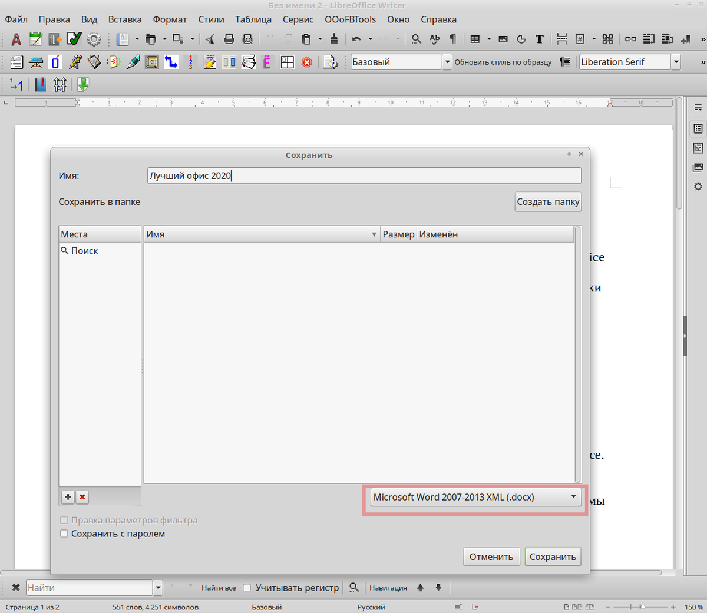Viewport: 707px width, 613px height.
Task: Open file type dropdown showing .docx
Action: [475, 497]
